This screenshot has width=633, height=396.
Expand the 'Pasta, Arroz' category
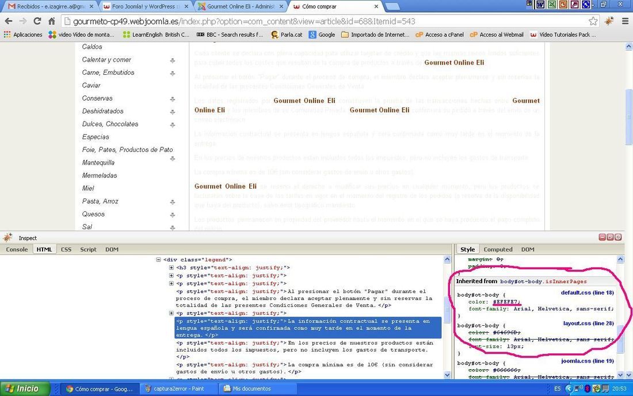173,202
